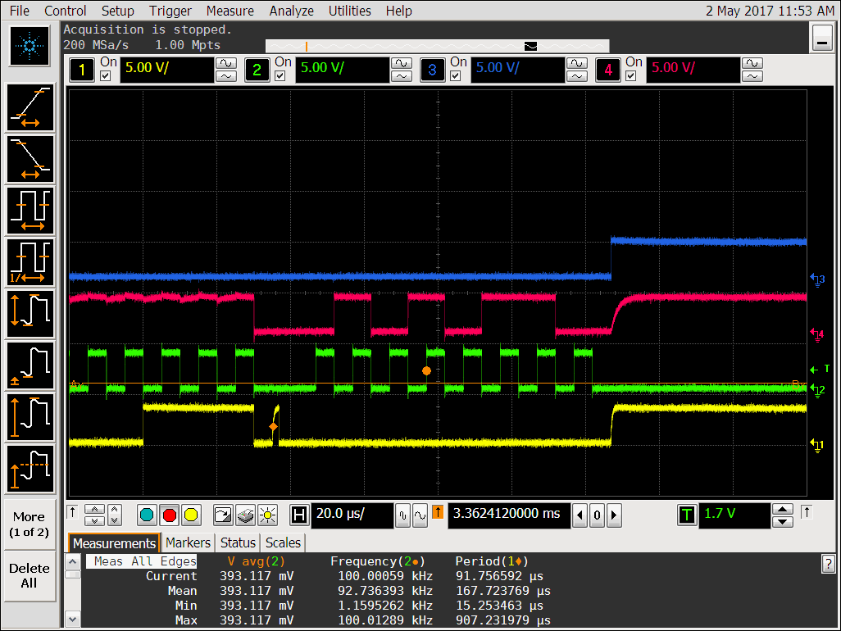
Task: Click the Agilent starburst logo icon
Action: (x=30, y=46)
